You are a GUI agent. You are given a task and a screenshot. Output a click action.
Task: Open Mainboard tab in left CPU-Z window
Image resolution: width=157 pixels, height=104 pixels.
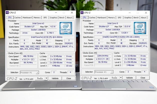coord(27,18)
